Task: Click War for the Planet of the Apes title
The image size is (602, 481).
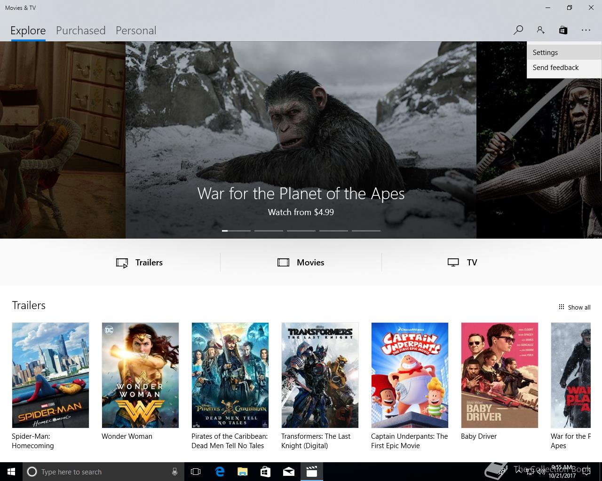Action: (x=301, y=194)
